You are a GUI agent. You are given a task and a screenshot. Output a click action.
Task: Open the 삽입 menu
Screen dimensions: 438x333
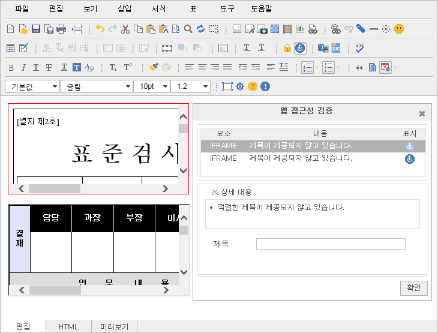tap(125, 8)
